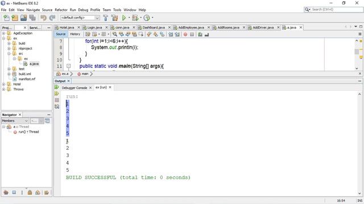
Task: Open the Profile Project dropdown arrow
Action: coord(152,18)
